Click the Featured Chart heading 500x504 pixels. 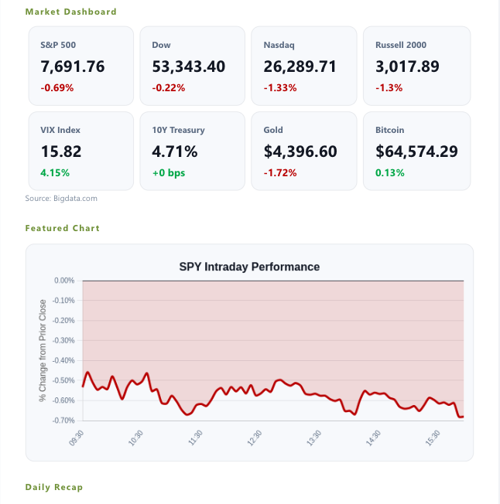coord(63,228)
